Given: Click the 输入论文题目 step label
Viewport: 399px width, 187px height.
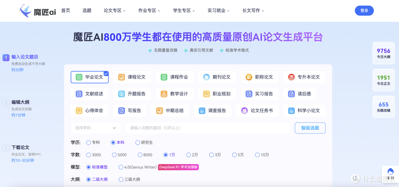Looking at the screenshot, I should point(25,57).
